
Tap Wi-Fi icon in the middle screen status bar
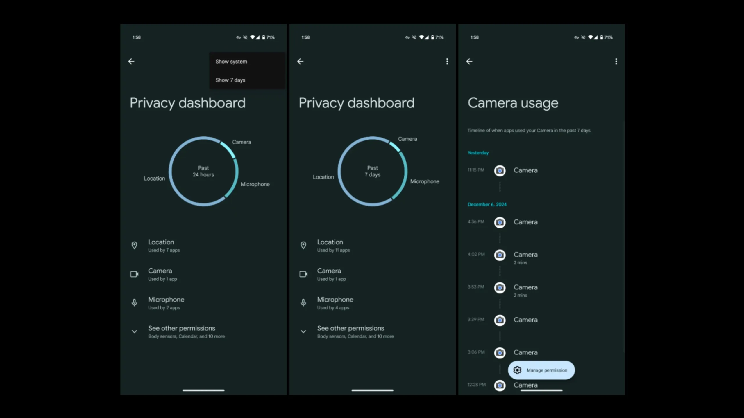(x=421, y=37)
